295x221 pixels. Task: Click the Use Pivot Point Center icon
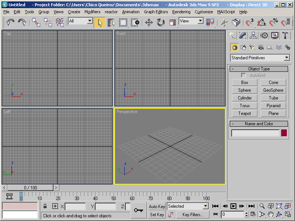[210, 22]
